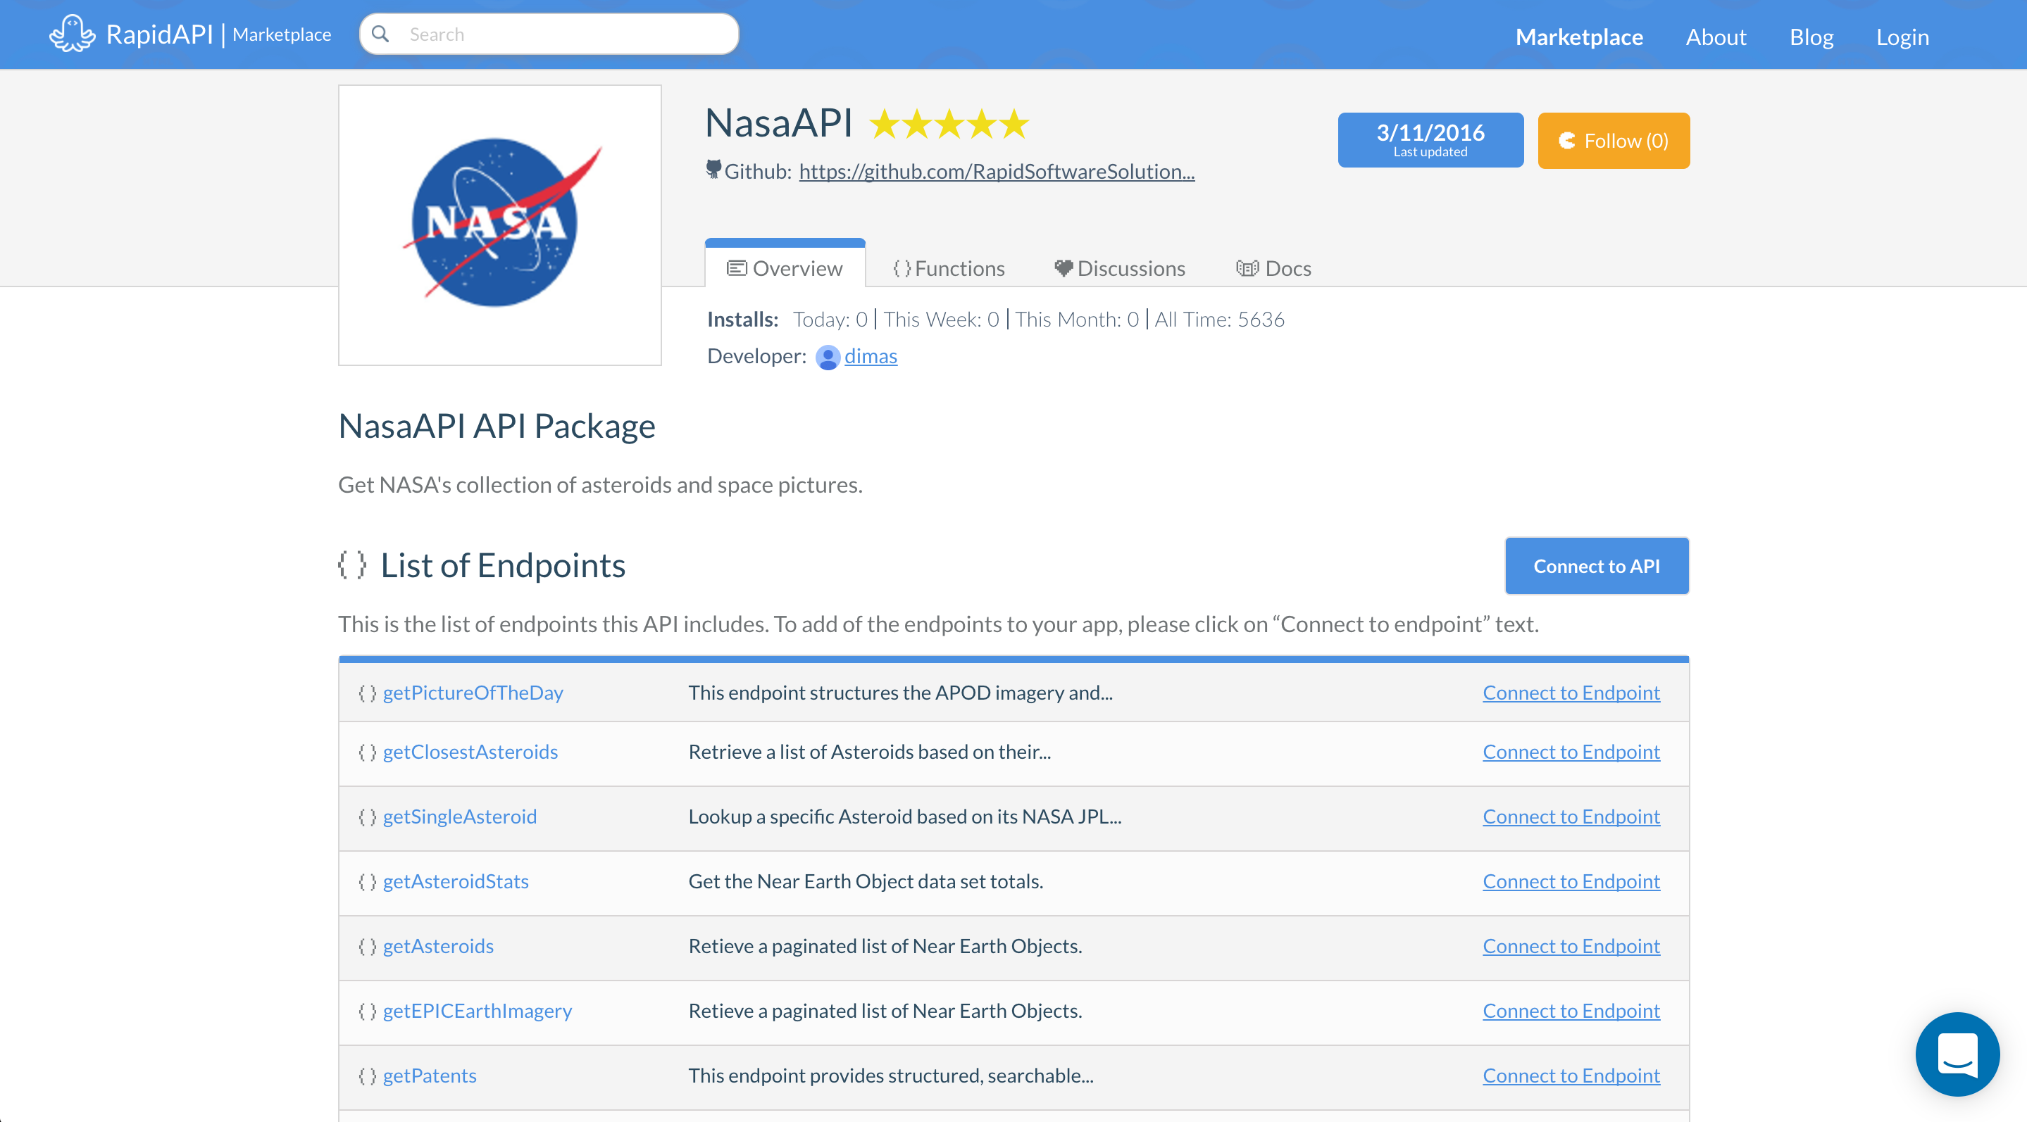Click the developer avatar icon beside dimas
Image resolution: width=2027 pixels, height=1122 pixels.
827,357
